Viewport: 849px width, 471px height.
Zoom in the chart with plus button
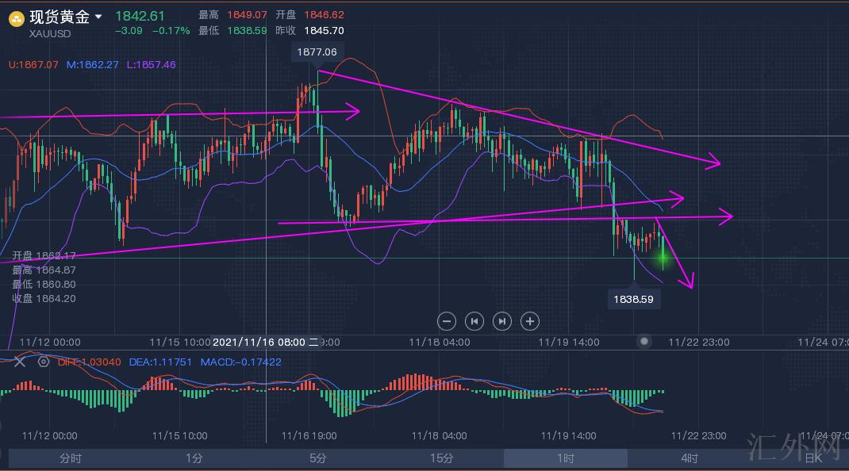[530, 321]
